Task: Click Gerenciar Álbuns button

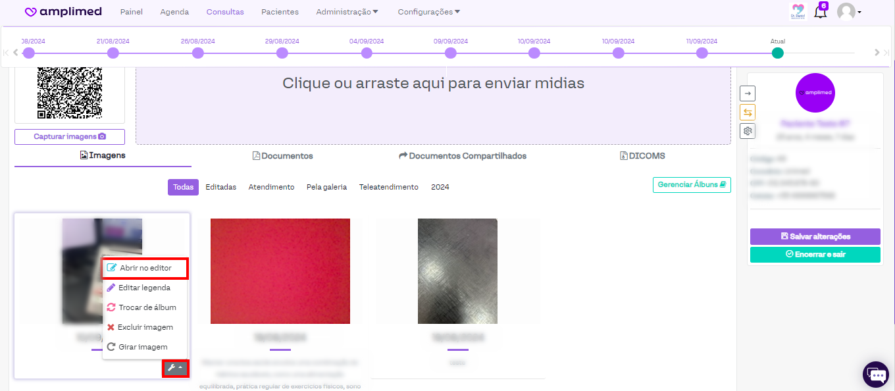Action: [691, 185]
